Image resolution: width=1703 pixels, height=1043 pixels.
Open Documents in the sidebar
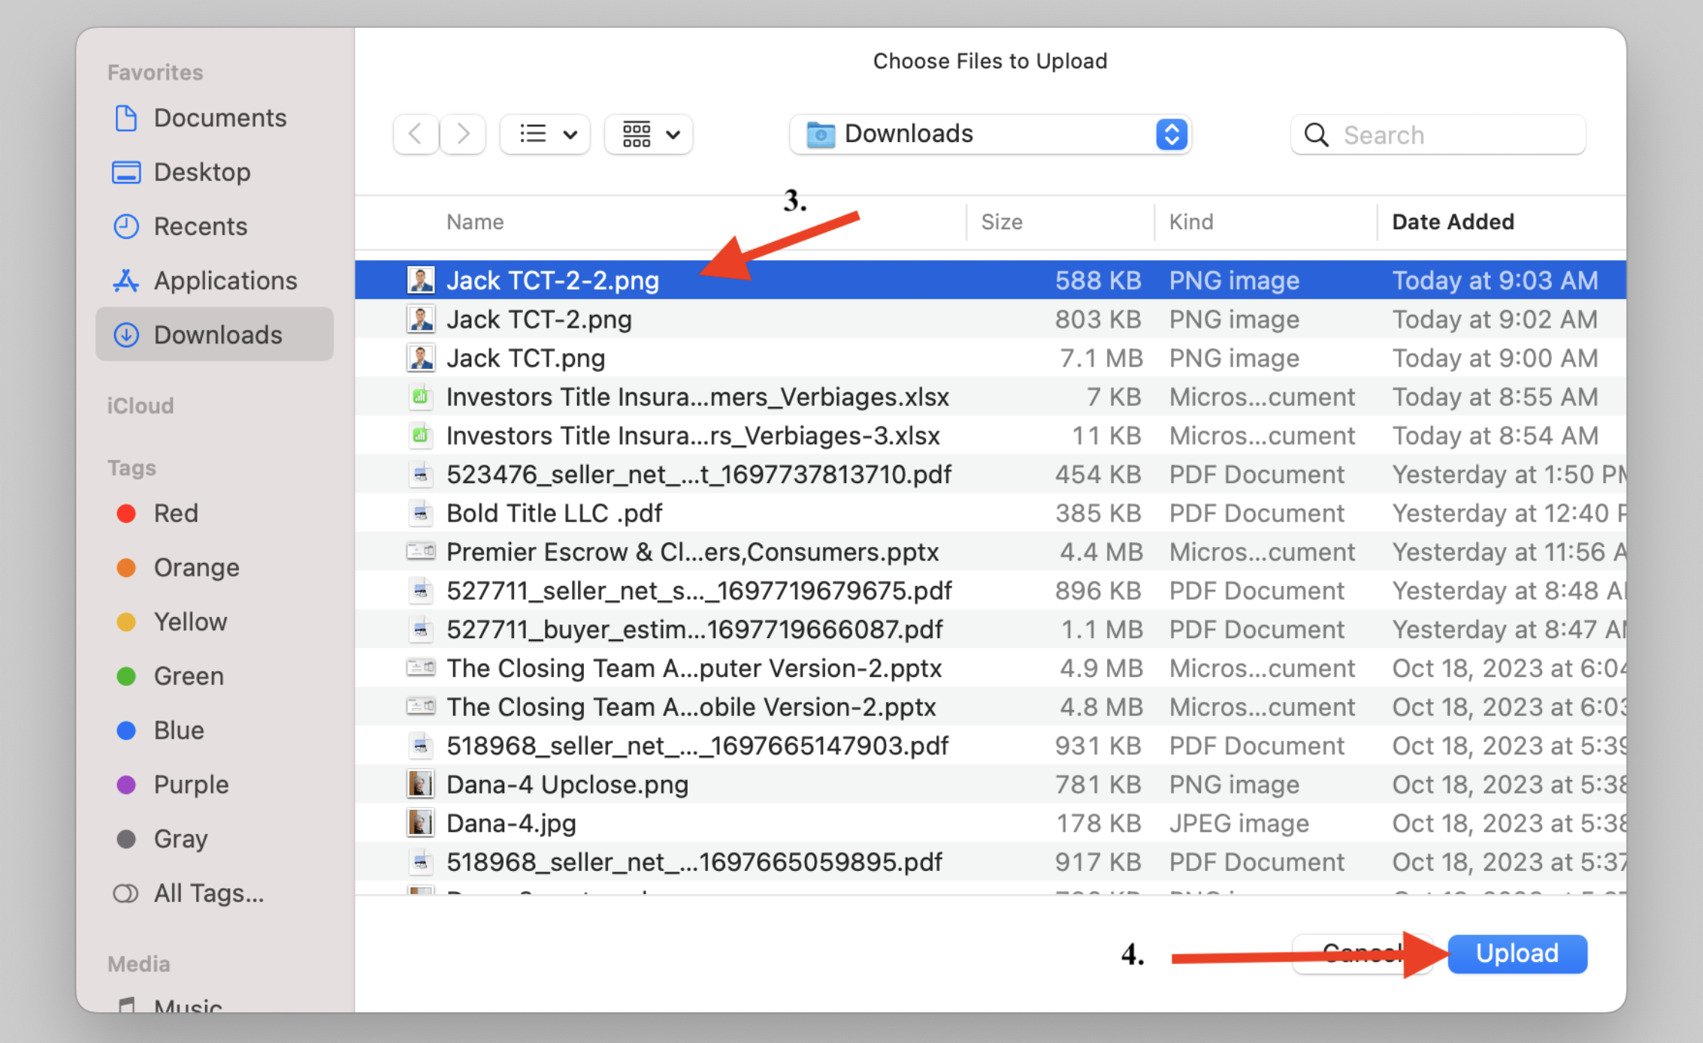pos(219,118)
